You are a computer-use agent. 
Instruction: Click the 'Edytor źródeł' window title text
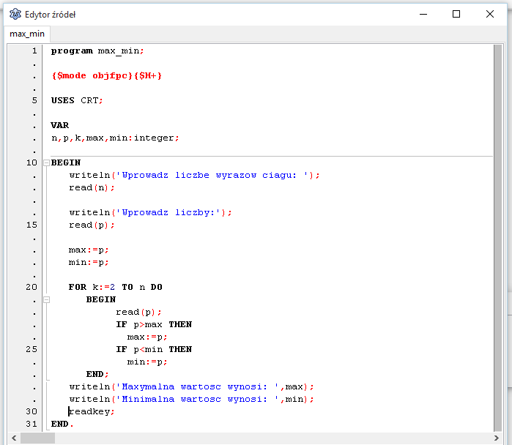50,15
